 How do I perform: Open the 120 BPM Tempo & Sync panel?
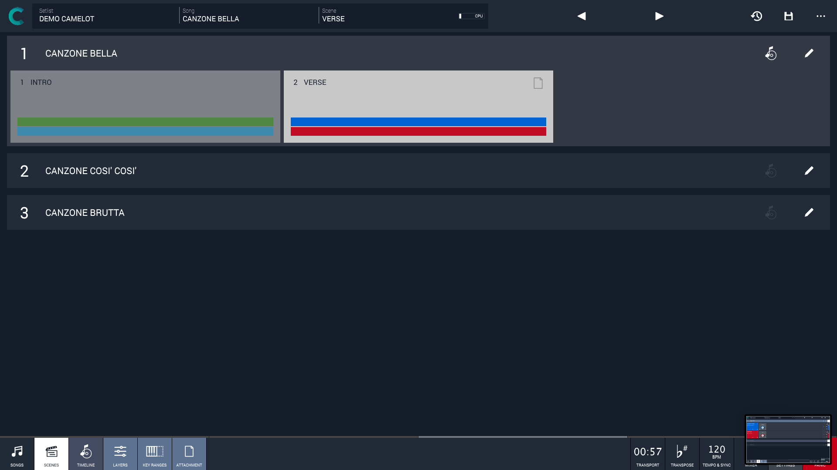[717, 454]
